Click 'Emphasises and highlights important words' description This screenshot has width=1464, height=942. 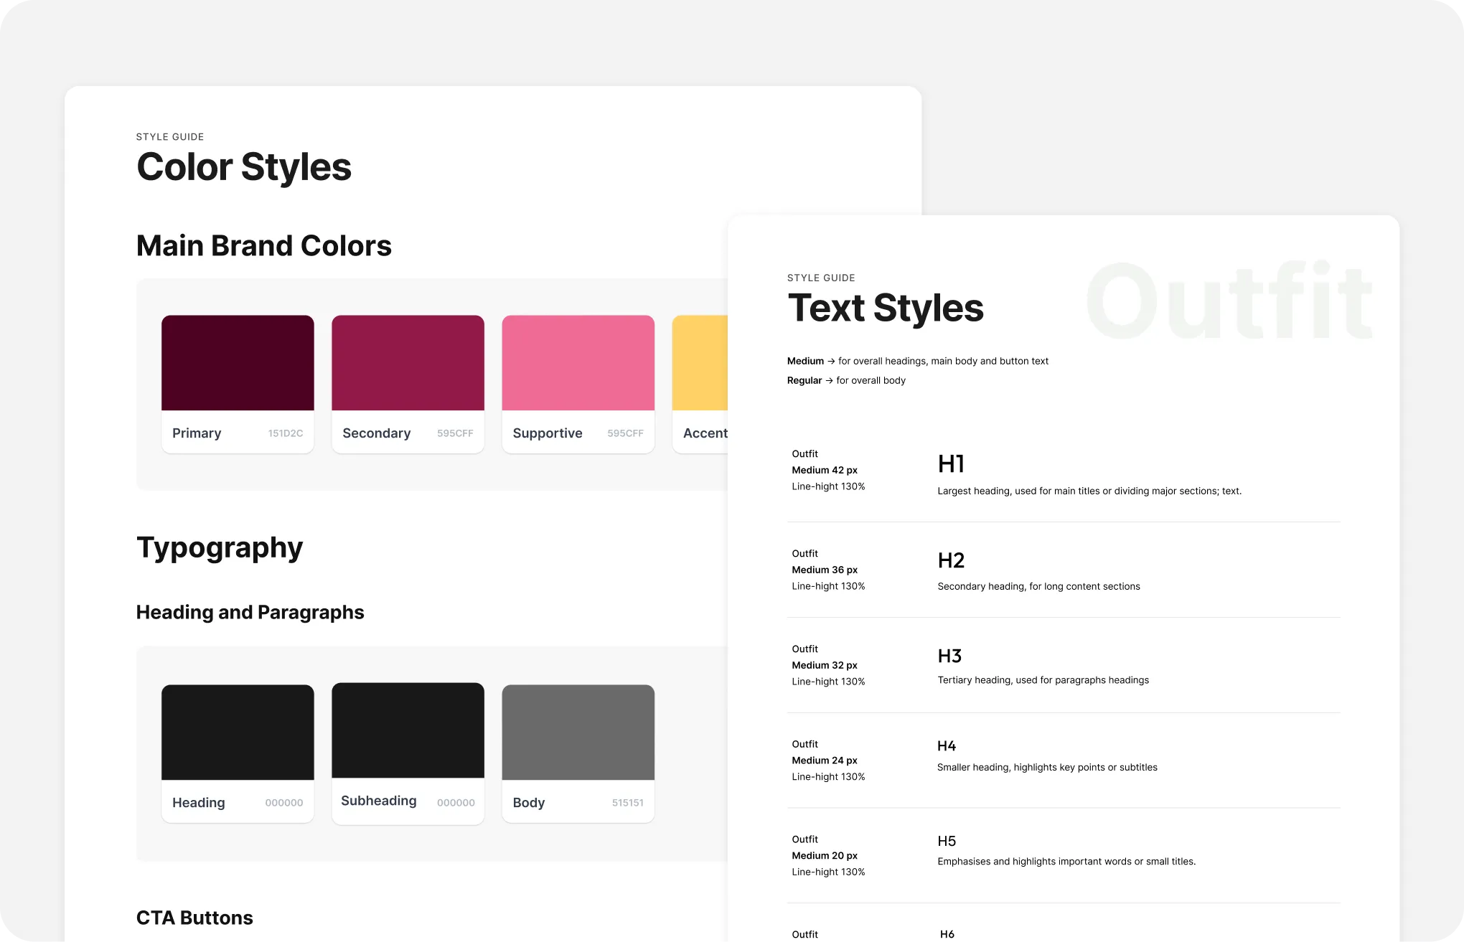(x=1066, y=862)
